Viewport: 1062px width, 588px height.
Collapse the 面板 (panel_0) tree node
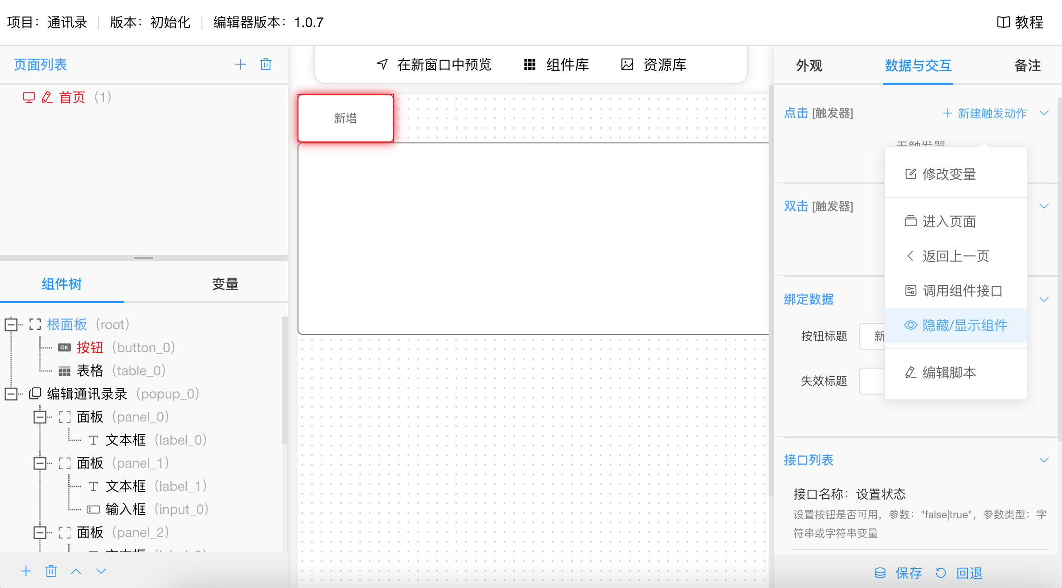click(x=40, y=417)
